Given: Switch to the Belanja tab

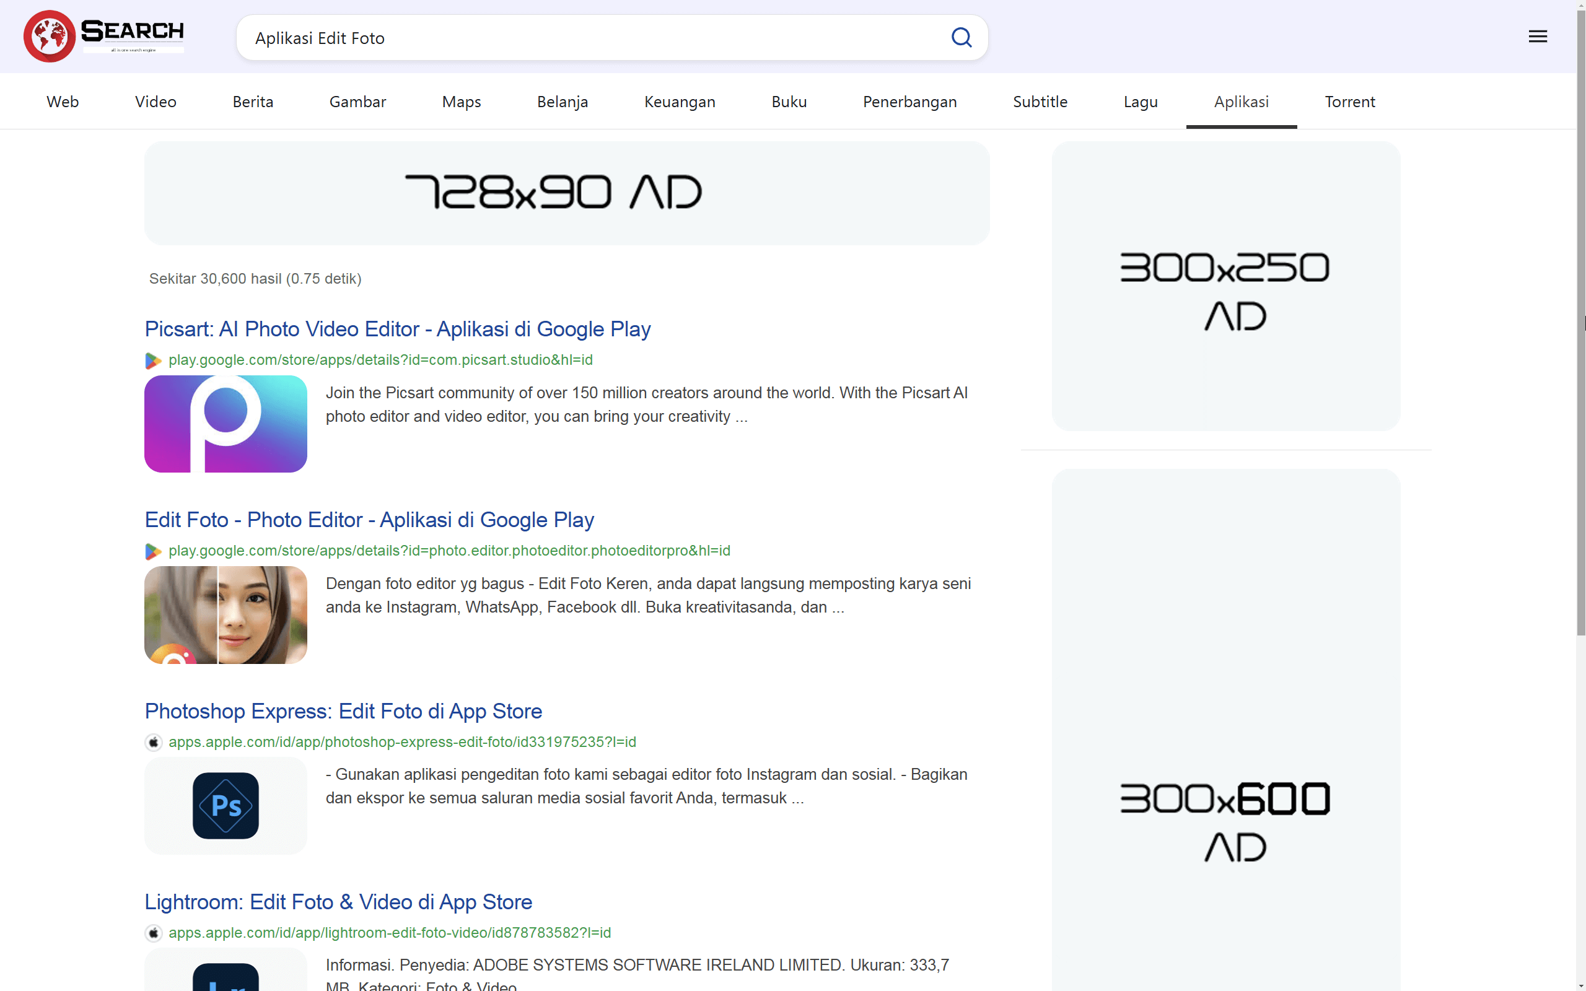Looking at the screenshot, I should click(563, 102).
